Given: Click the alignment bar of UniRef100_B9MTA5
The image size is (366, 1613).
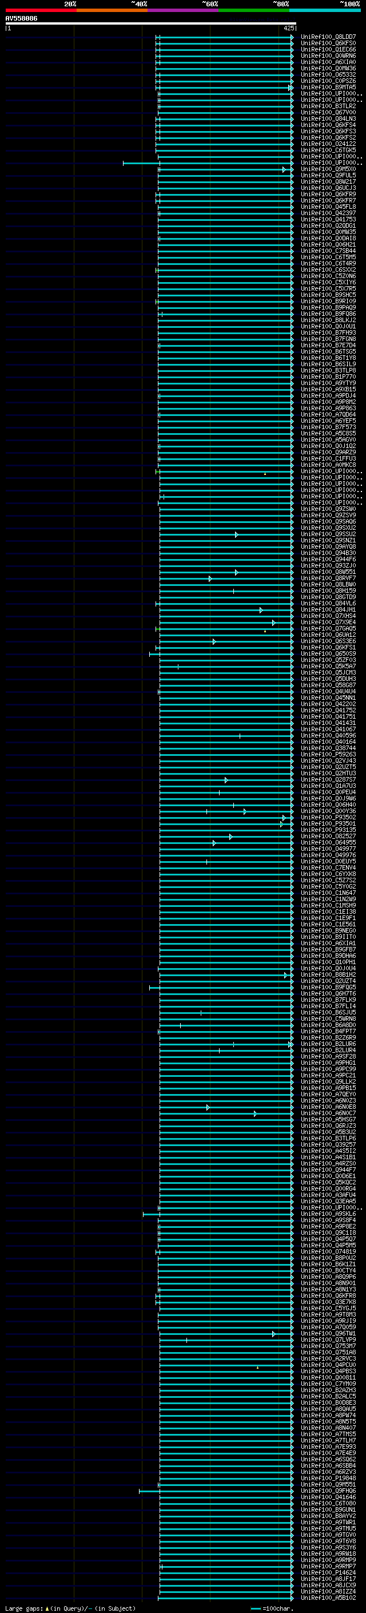Looking at the screenshot, I should (x=225, y=88).
